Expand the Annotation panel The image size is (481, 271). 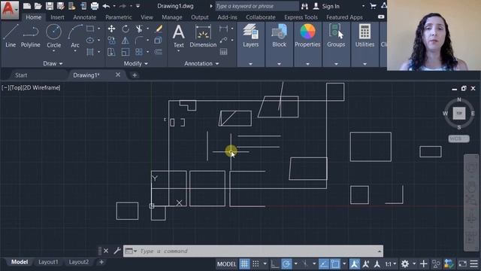click(201, 63)
